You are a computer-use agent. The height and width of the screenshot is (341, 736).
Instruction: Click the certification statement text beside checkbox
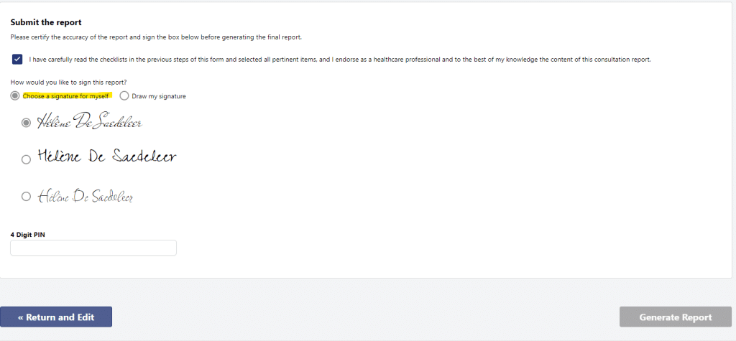[x=340, y=60]
